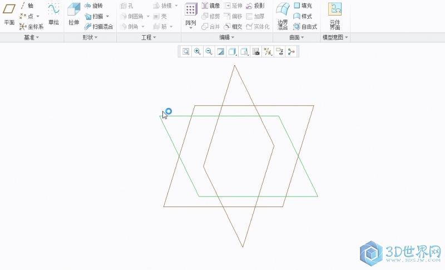This screenshot has height=270, width=445.
Task: Click the Zoom Out magnifier icon
Action: [x=209, y=52]
